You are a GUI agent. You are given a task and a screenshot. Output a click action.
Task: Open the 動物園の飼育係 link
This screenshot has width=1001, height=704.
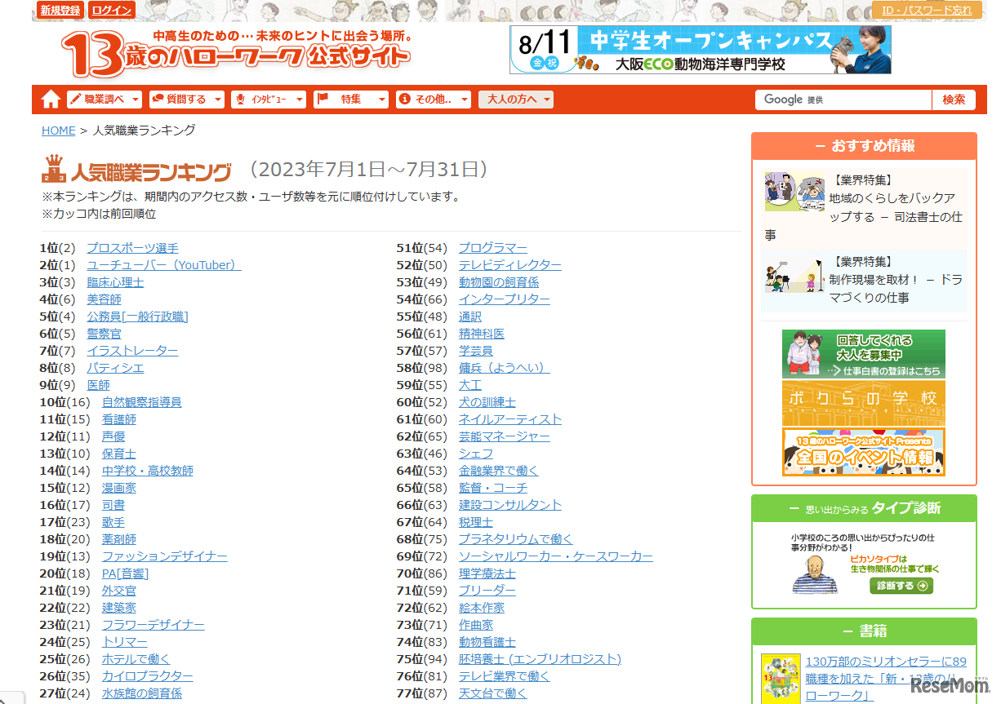click(499, 282)
